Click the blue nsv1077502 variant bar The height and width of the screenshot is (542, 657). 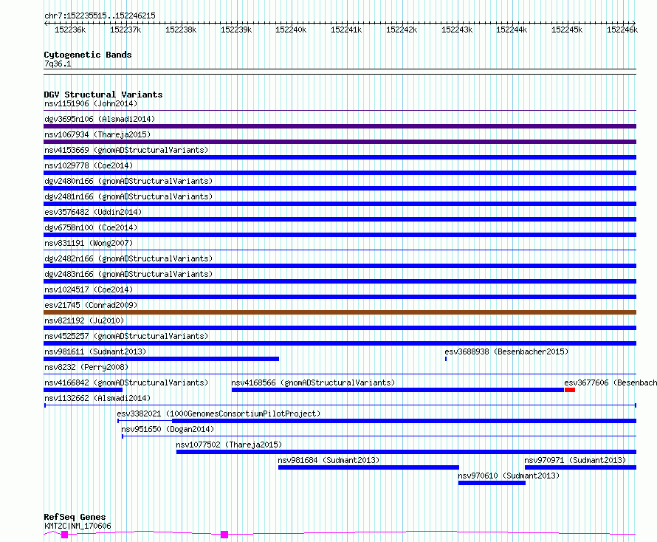407,452
